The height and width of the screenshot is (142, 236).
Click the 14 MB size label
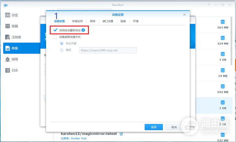point(223,76)
